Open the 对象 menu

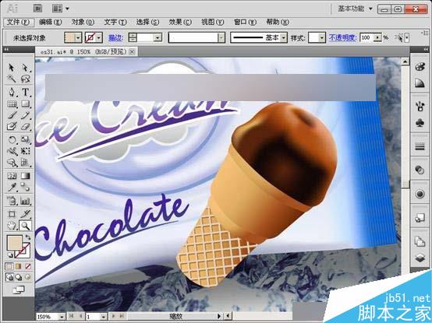pyautogui.click(x=83, y=22)
